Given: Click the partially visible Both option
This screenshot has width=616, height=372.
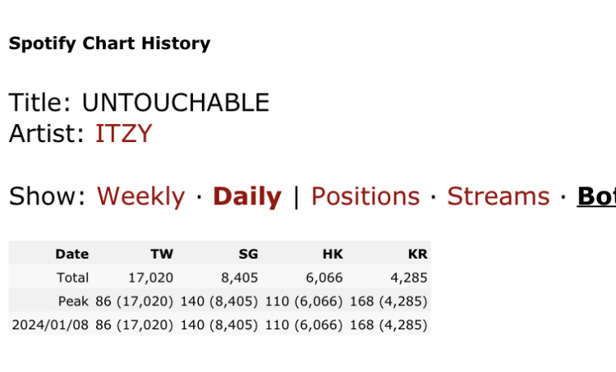Looking at the screenshot, I should coord(596,196).
